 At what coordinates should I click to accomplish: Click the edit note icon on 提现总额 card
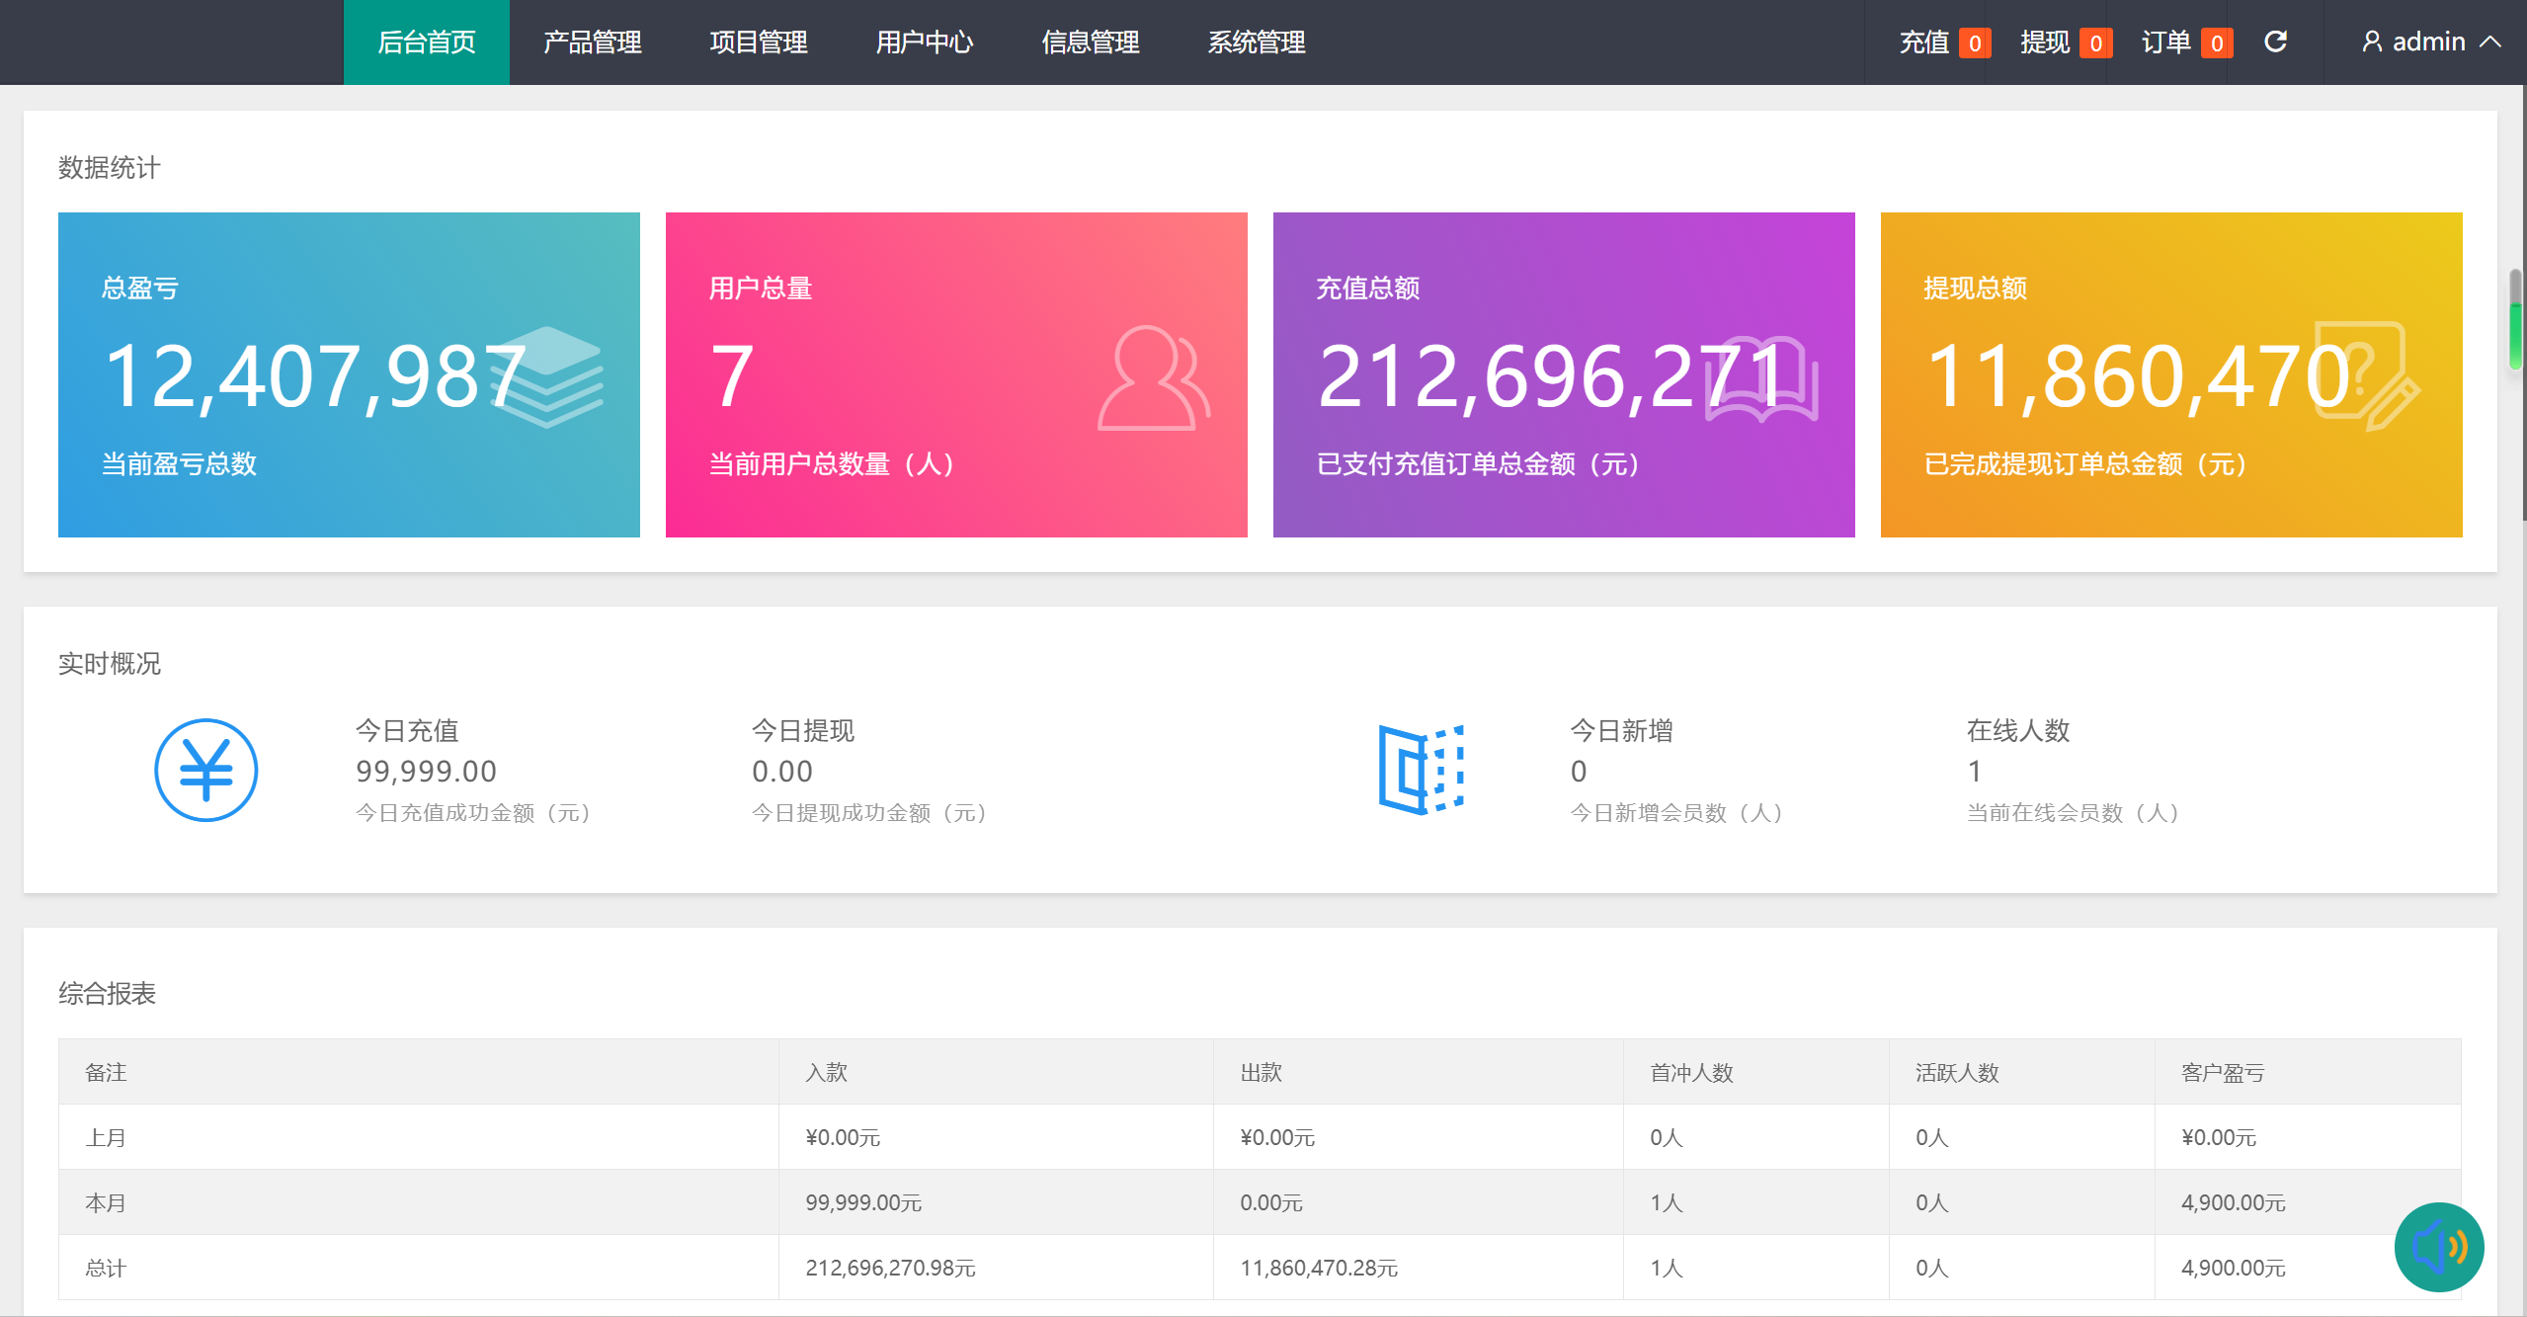2366,376
